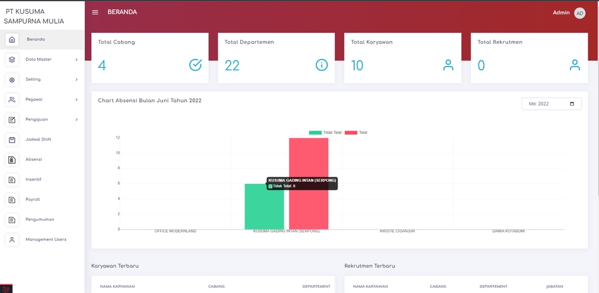The height and width of the screenshot is (293, 599).
Task: Click the red Telat bar for Kusuma Gading Intan
Action: click(309, 184)
